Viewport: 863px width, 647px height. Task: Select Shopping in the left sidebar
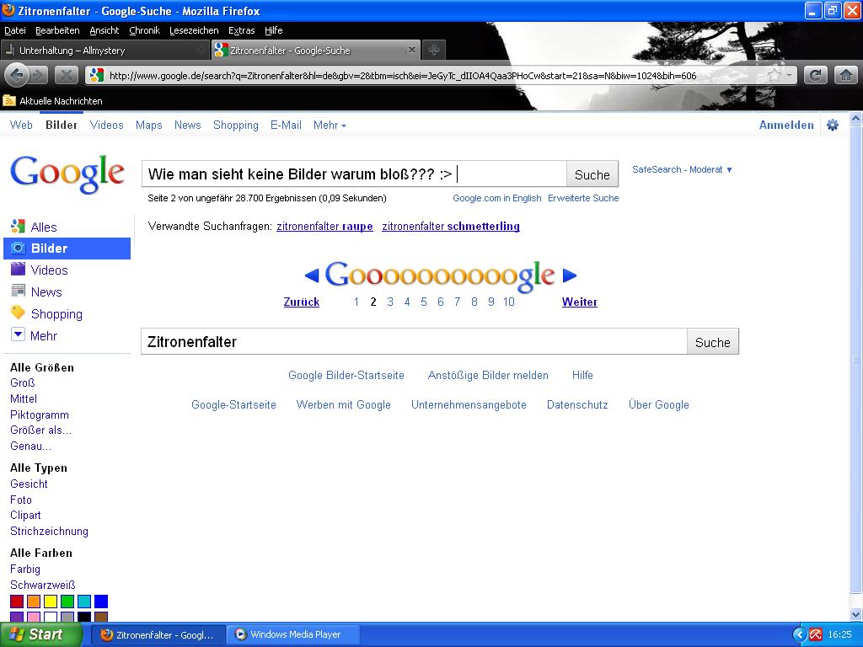click(x=56, y=314)
